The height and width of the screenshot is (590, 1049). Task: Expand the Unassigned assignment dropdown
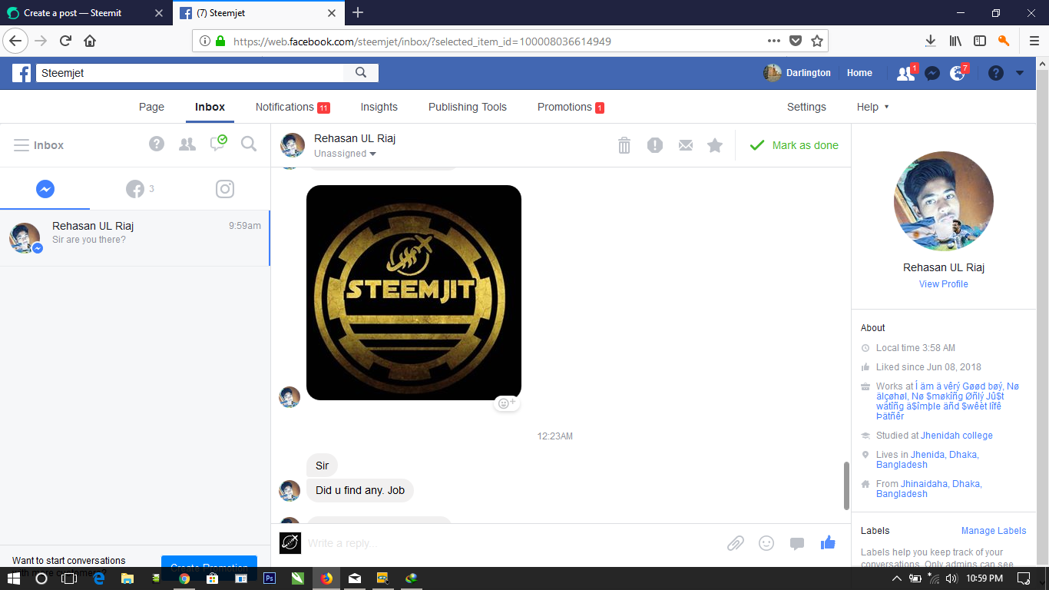(345, 154)
